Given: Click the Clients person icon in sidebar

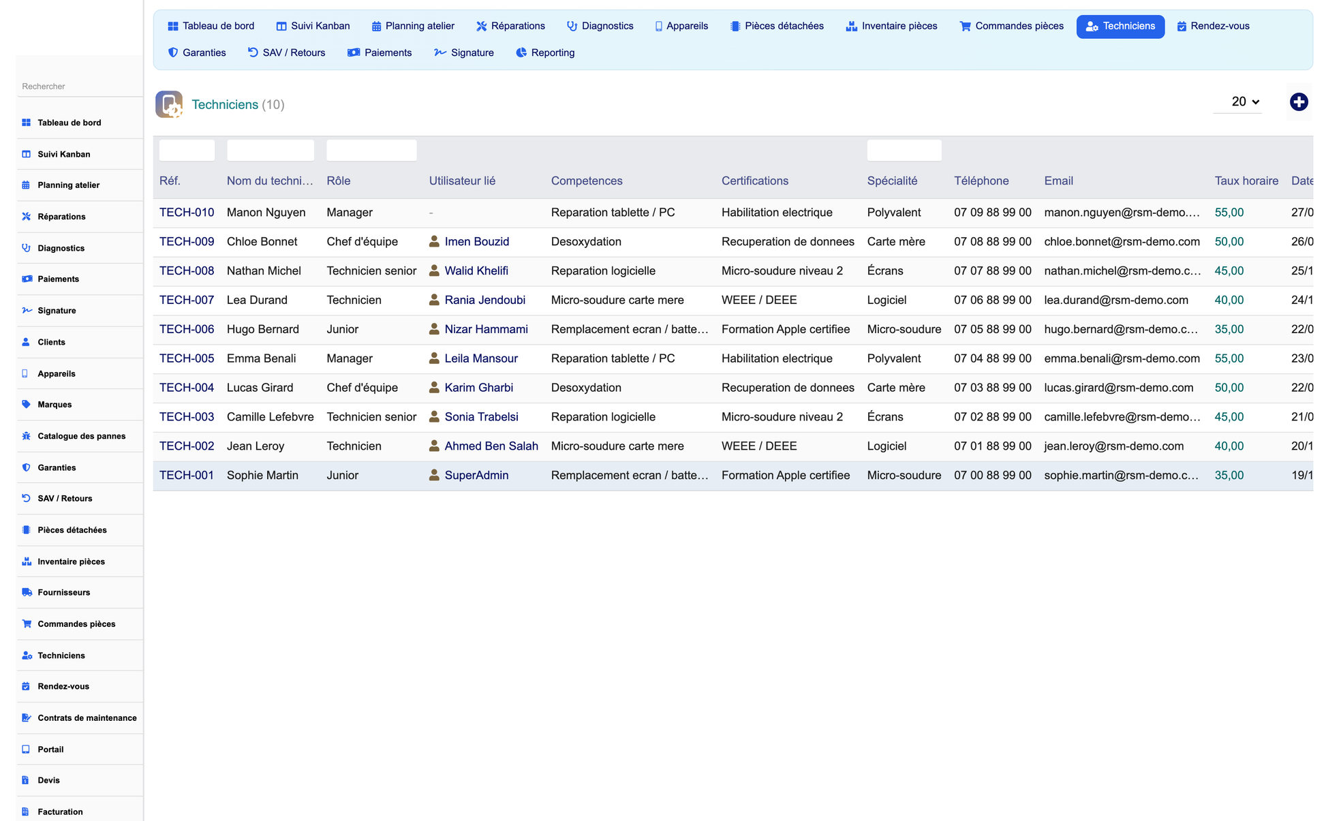Looking at the screenshot, I should (x=26, y=342).
